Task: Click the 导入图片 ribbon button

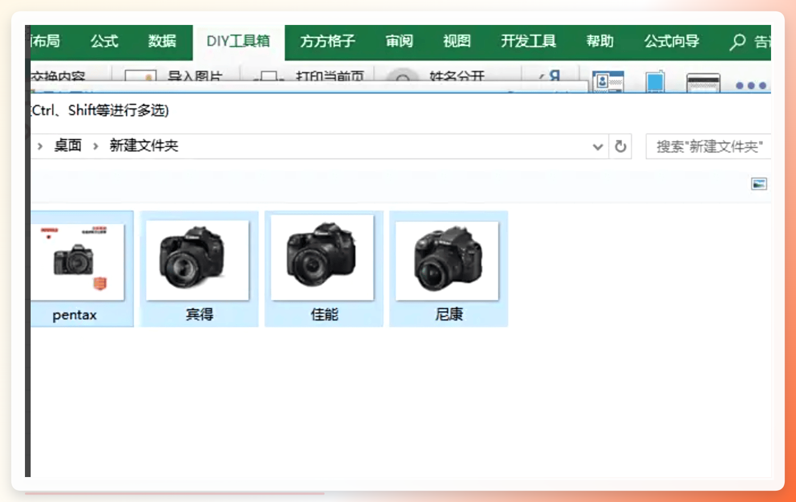Action: point(195,76)
